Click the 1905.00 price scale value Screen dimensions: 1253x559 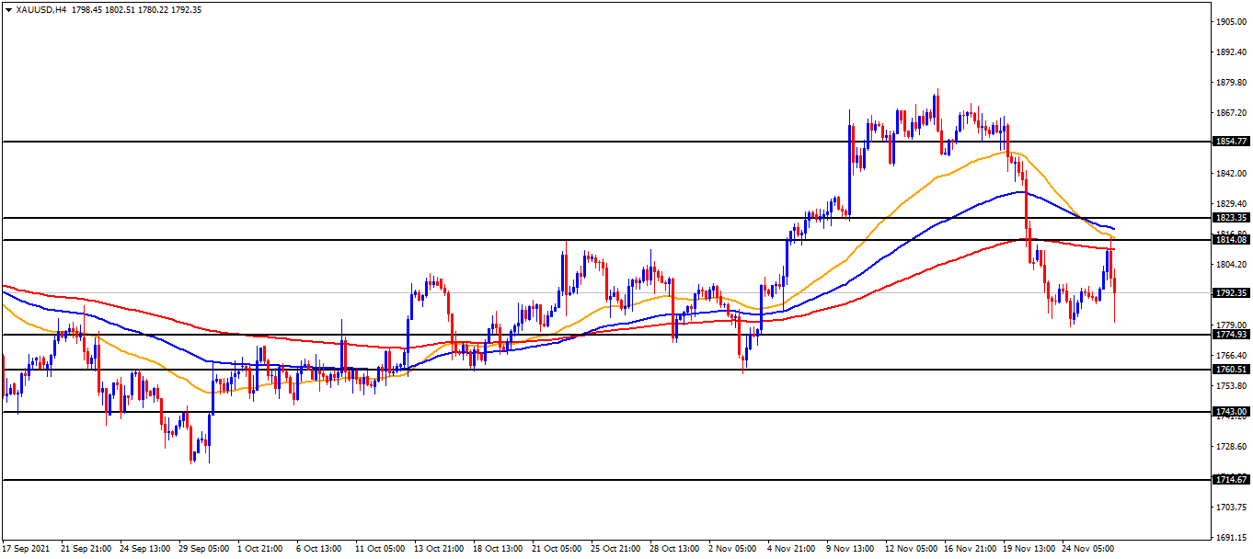1231,21
